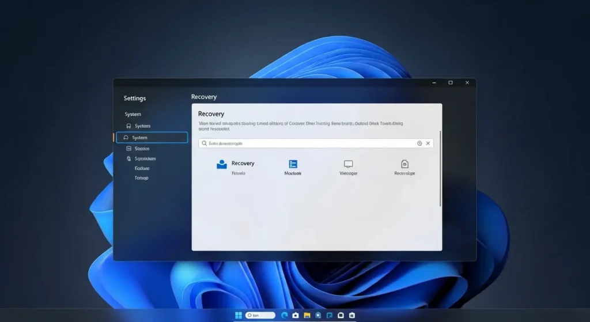Open the last sidebar entry at the bottom
Viewport: 590px width, 322px height.
142,178
